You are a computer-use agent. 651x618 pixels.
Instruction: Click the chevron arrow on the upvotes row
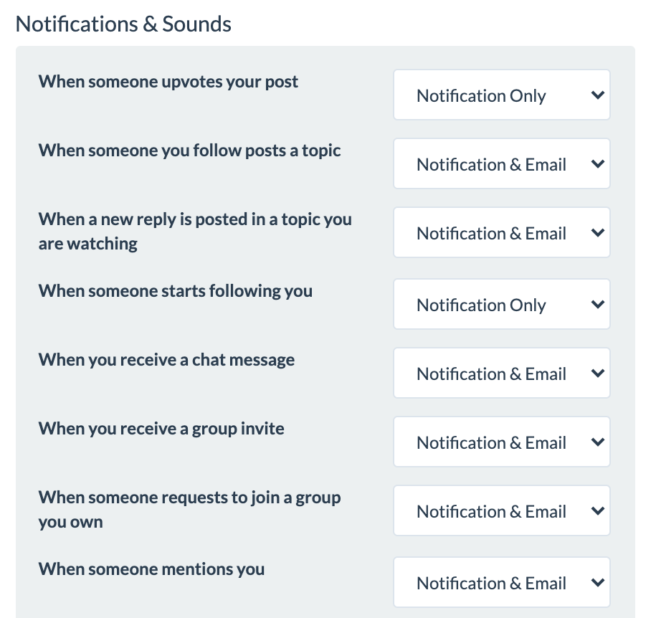point(598,95)
